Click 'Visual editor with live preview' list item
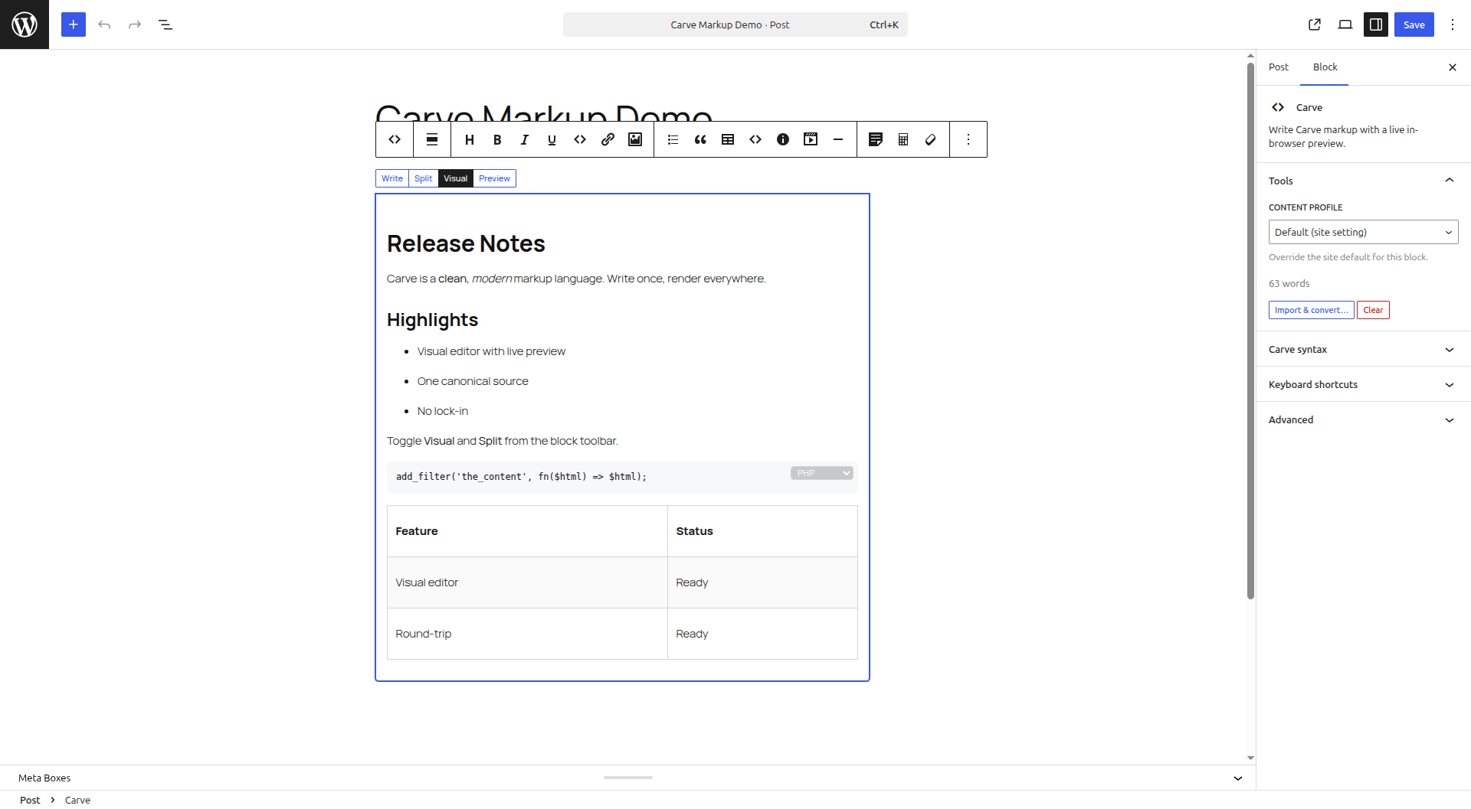Viewport: 1471px width, 809px height. 491,351
